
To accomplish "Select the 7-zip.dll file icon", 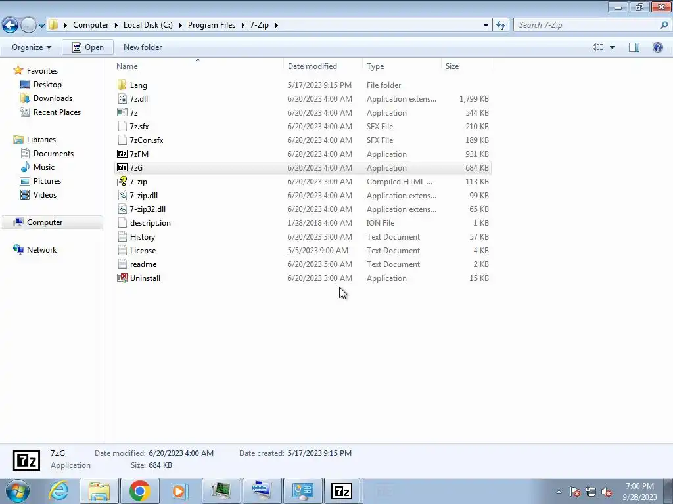I will [x=122, y=195].
